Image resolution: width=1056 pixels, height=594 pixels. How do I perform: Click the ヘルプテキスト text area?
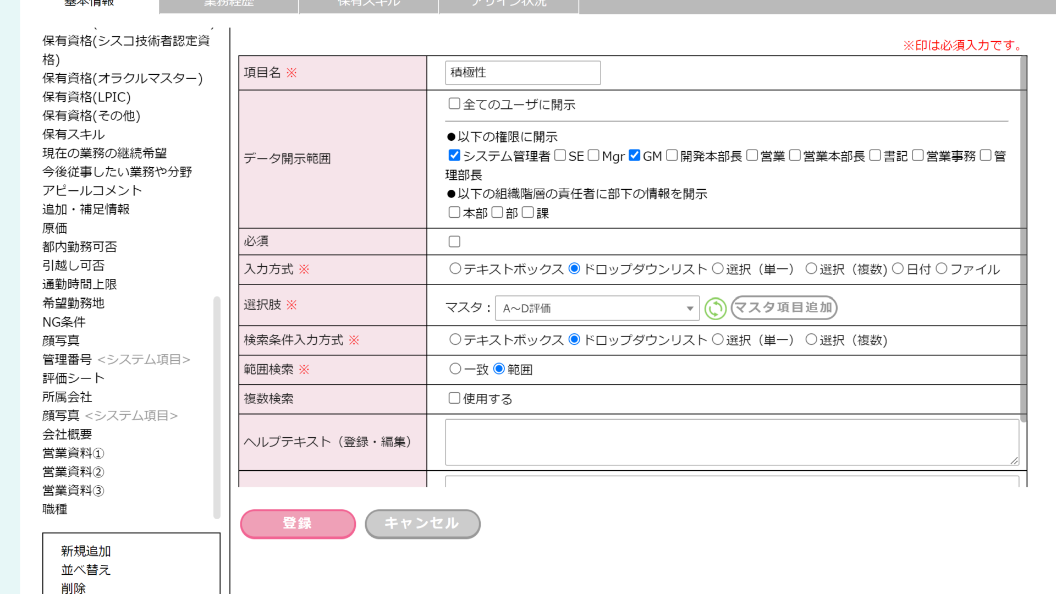(732, 442)
